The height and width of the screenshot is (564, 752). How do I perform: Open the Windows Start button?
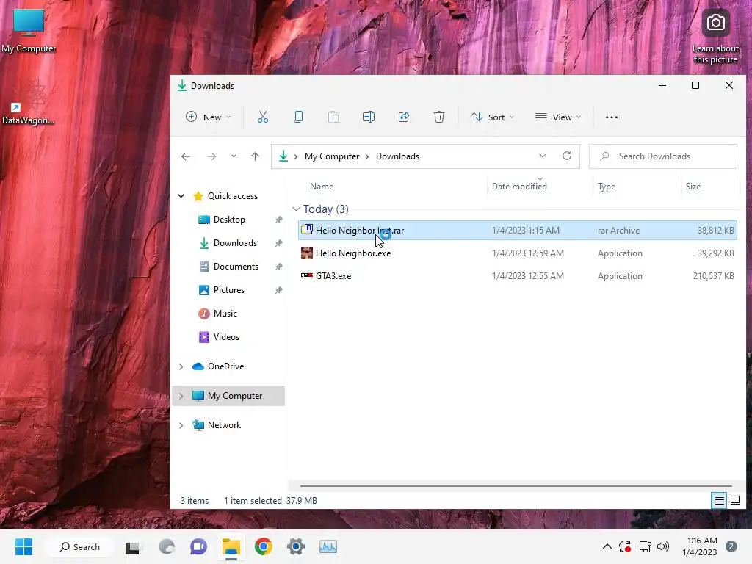tap(23, 546)
